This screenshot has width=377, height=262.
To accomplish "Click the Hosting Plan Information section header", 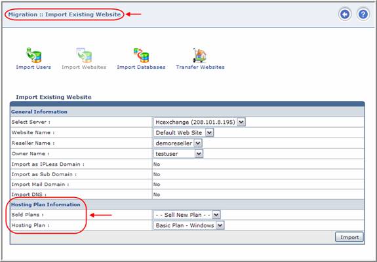I will click(x=46, y=204).
